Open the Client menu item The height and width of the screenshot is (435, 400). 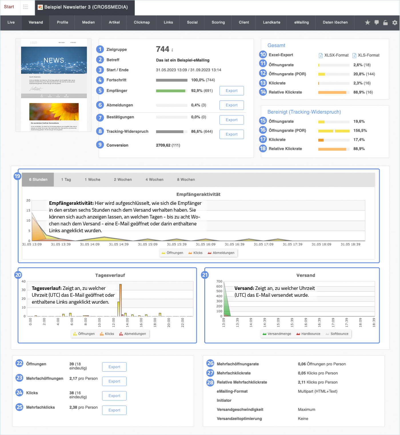244,22
